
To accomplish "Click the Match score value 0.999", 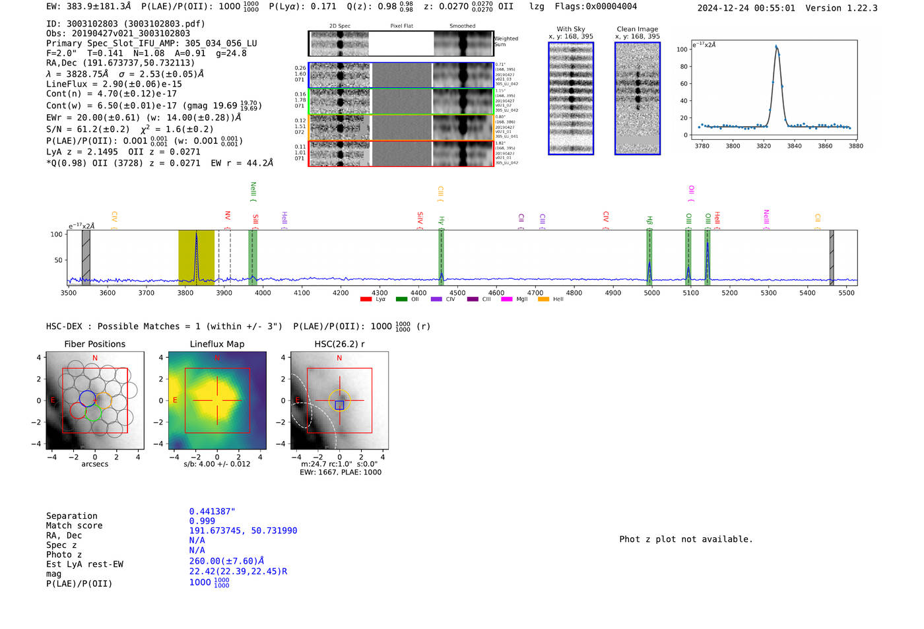I will (202, 521).
